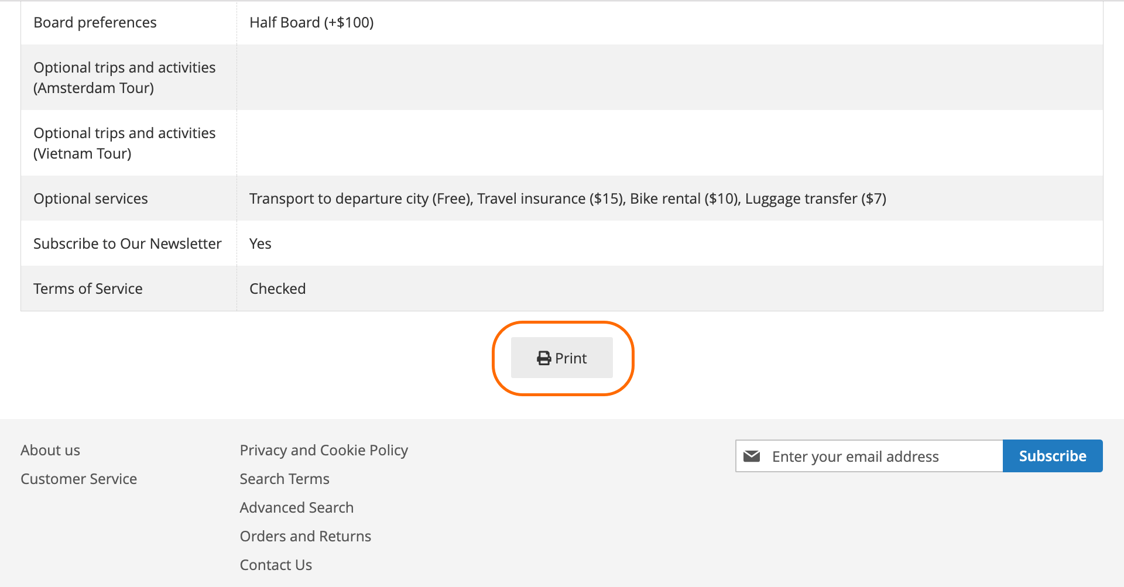Navigate to Advanced Search

[x=297, y=507]
